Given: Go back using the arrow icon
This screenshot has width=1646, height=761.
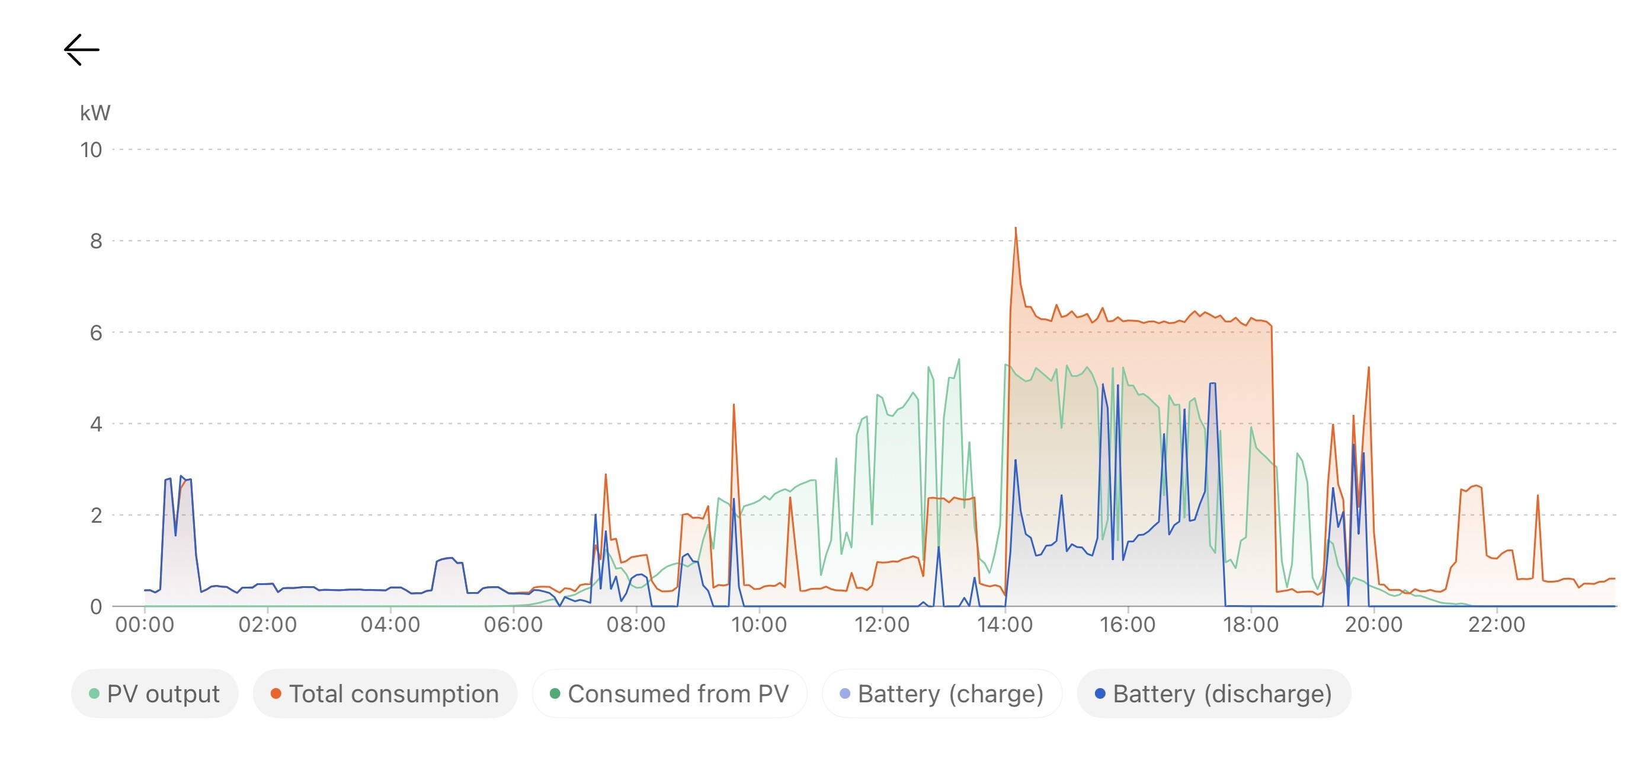Looking at the screenshot, I should point(82,50).
